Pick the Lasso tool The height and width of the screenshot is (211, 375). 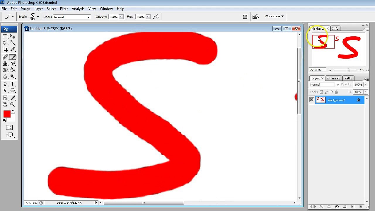pos(5,43)
